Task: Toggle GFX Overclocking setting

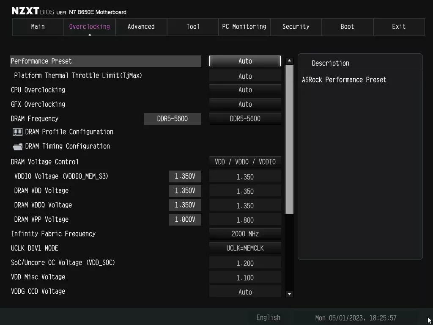Action: (245, 104)
